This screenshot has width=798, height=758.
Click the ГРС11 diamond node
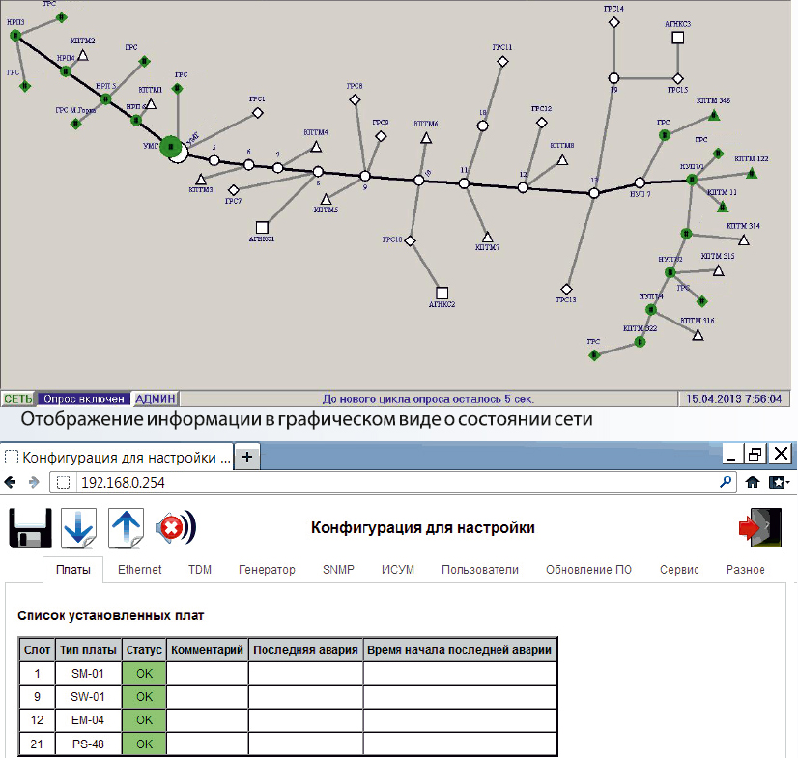pos(502,62)
